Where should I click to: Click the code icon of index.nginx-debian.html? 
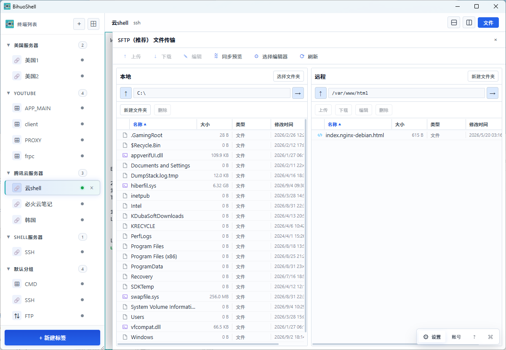[320, 135]
